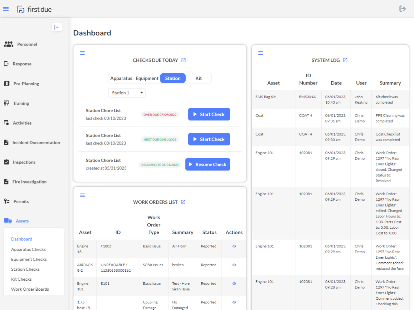Open Checks Due Today in external view
Viewport: 414px width, 310px height.
click(x=183, y=60)
